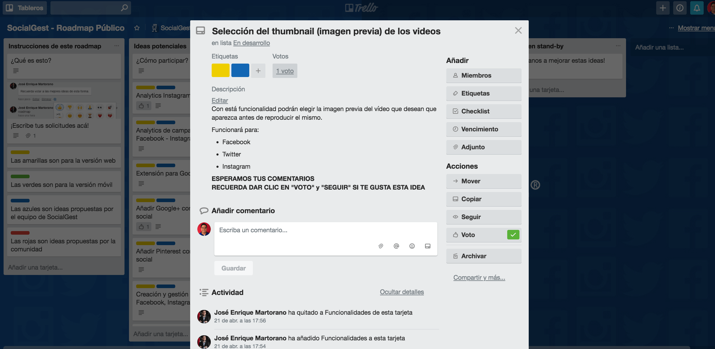
Task: Open Las amarillas son para la versión web card
Action: (64, 157)
